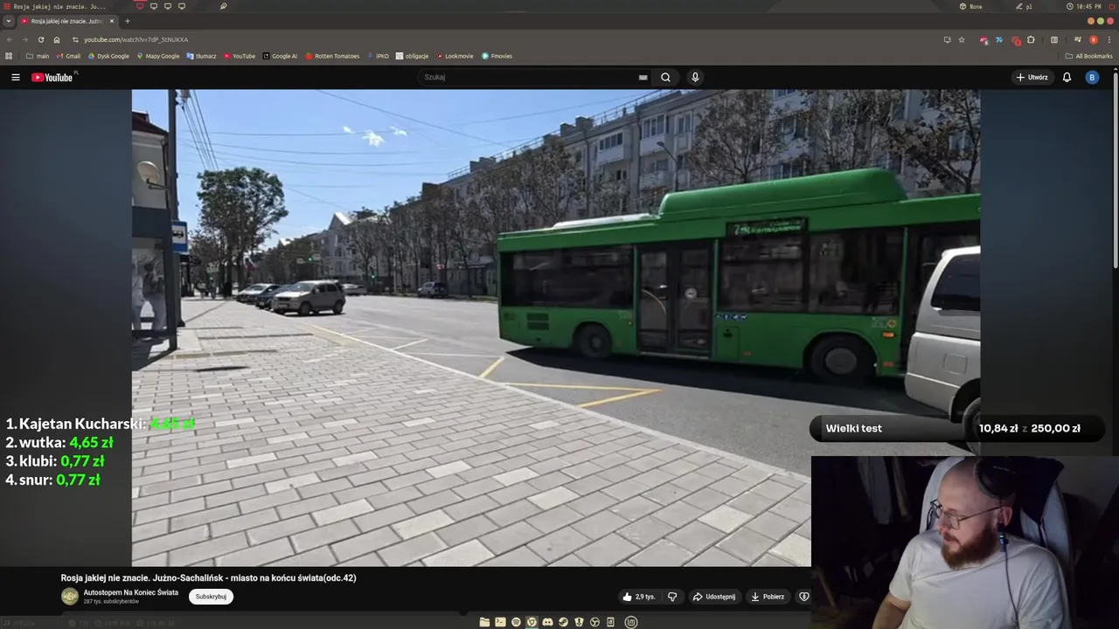This screenshot has width=1119, height=629.
Task: Switch to the Rosja jakiej nie znacie tab
Action: click(x=66, y=21)
